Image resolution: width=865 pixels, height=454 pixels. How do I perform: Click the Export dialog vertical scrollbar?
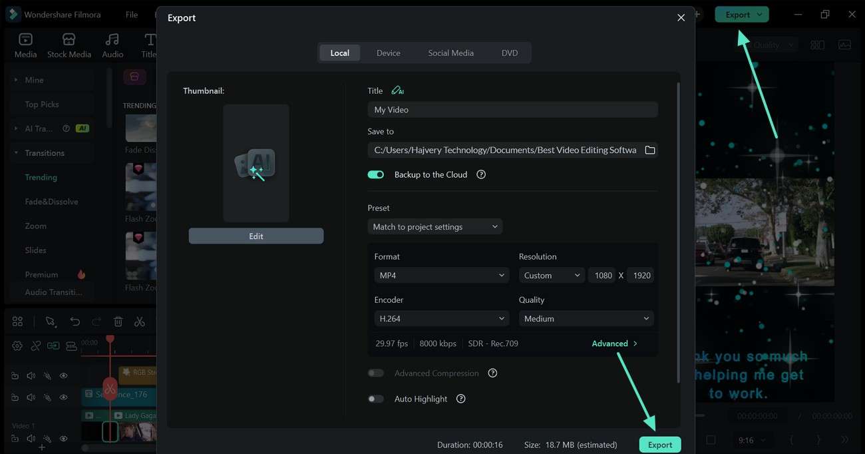coord(678,233)
